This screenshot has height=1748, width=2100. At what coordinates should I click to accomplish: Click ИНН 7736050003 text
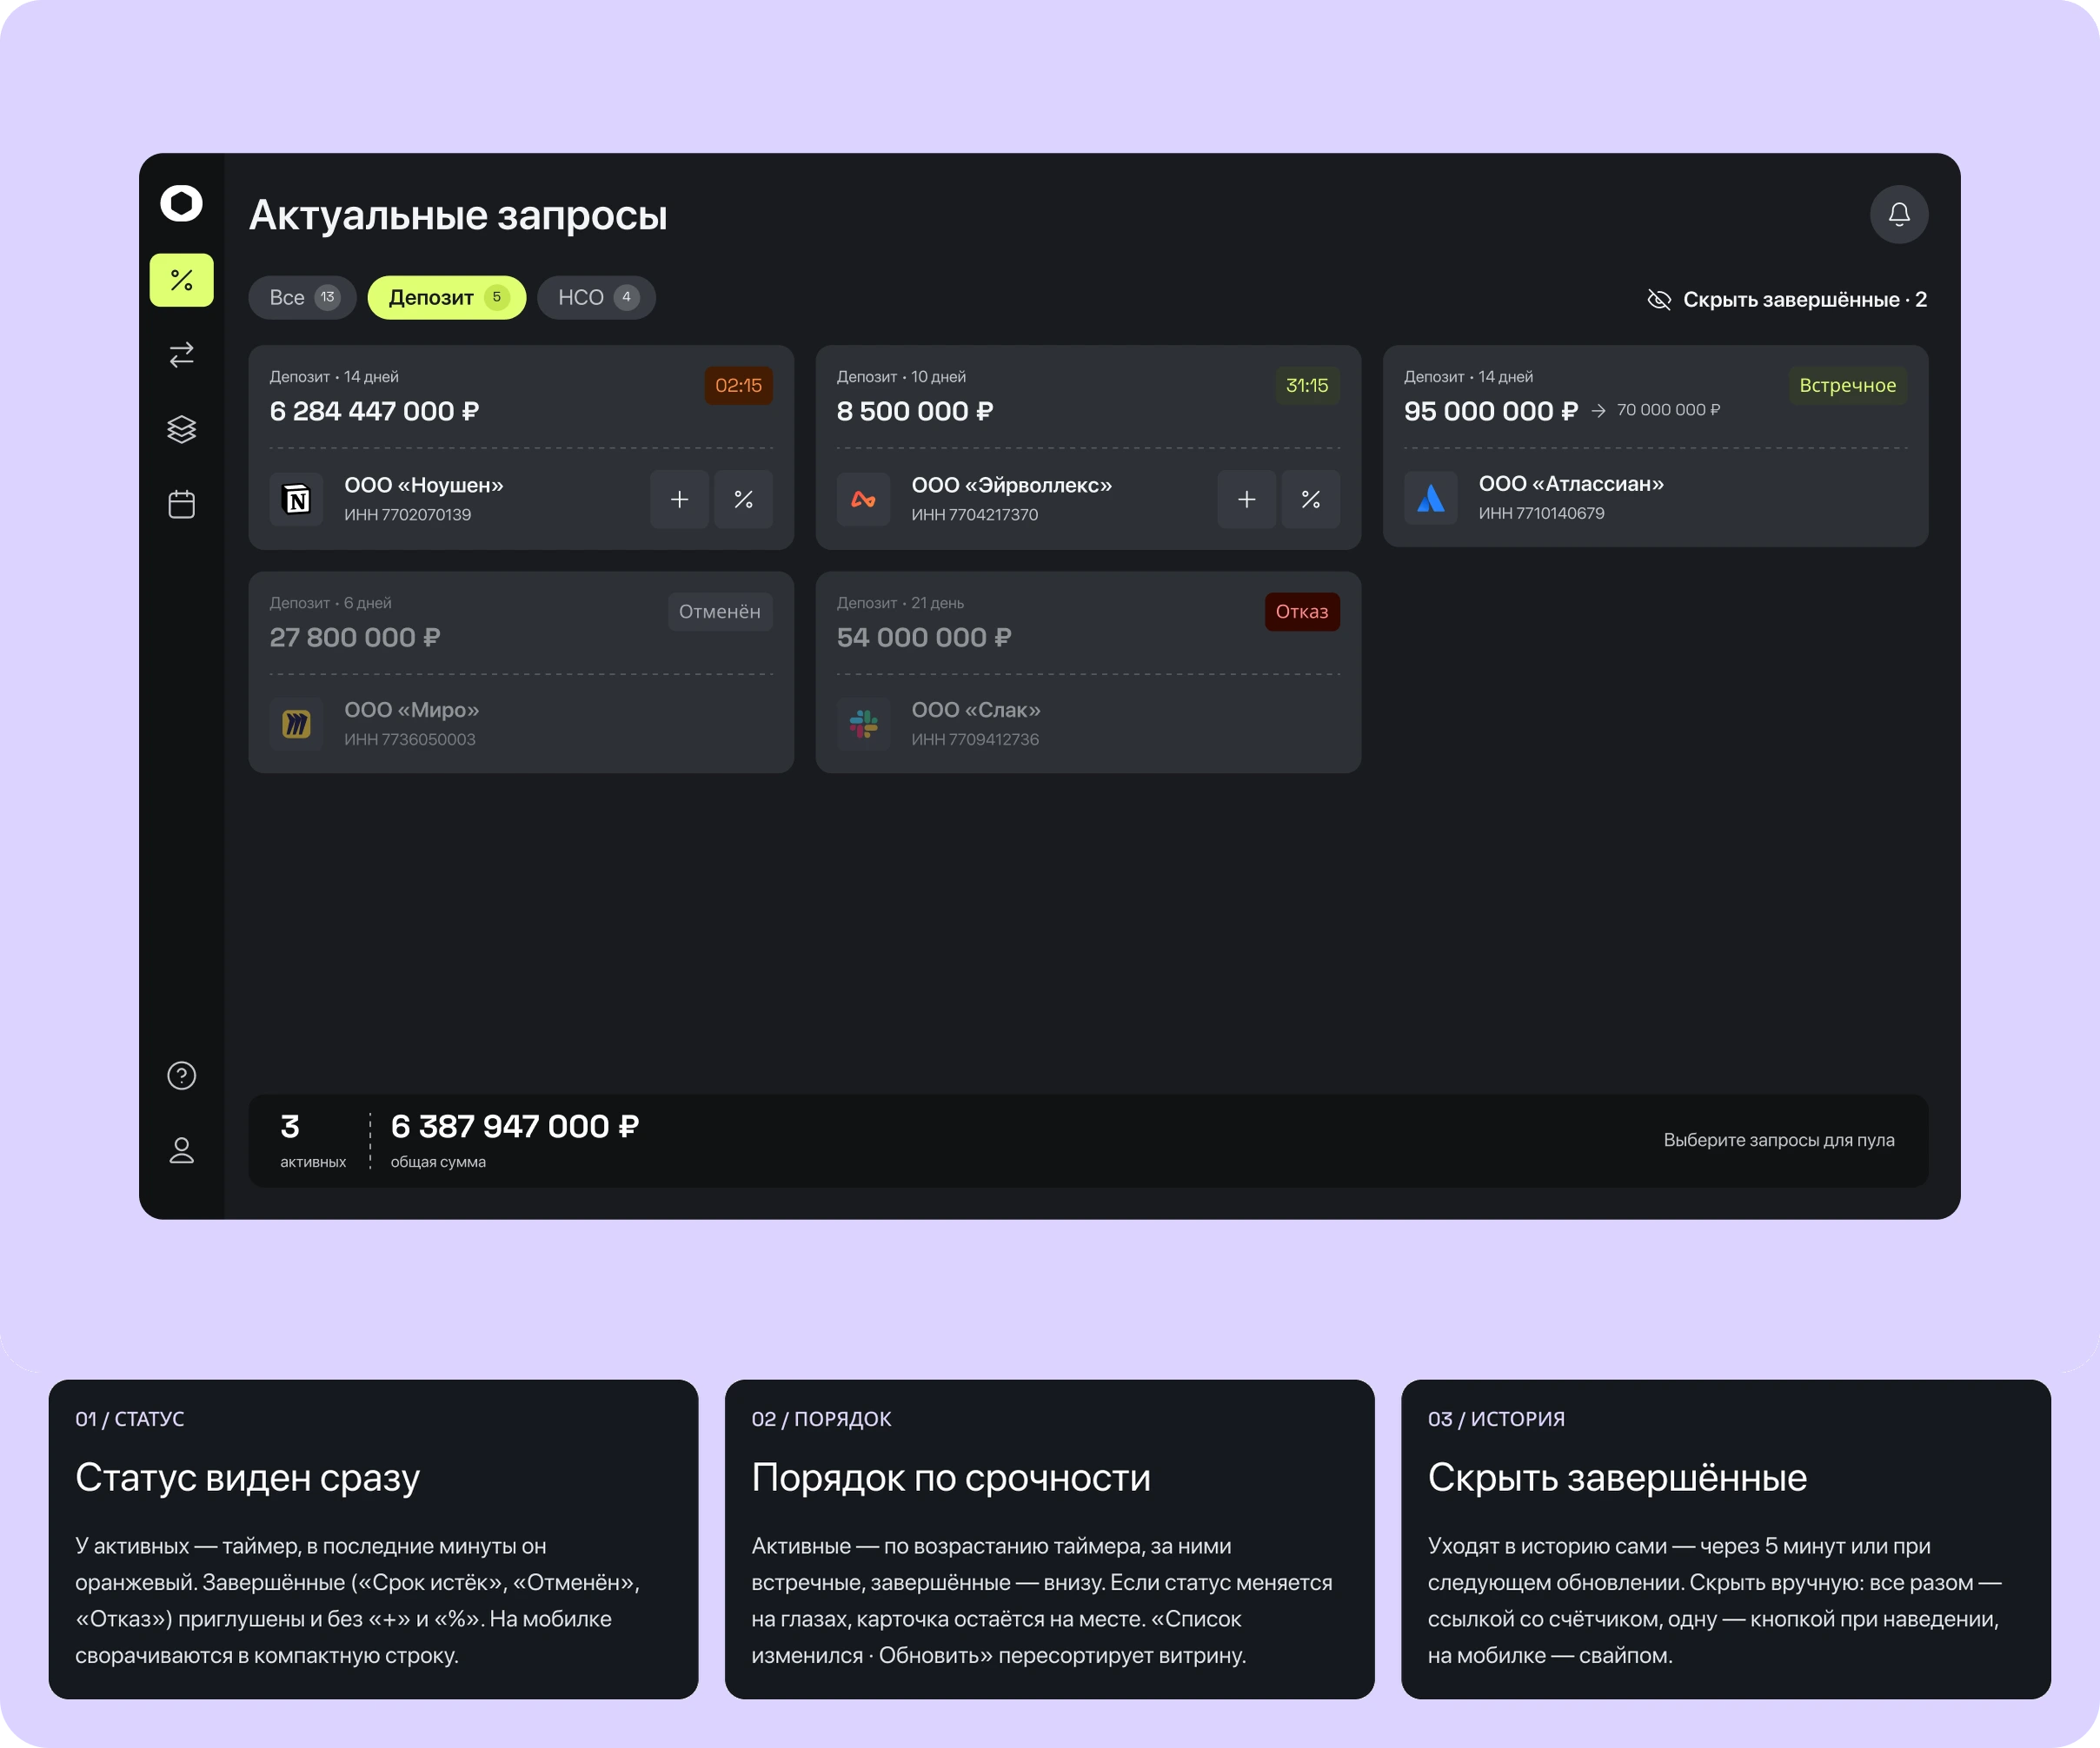(410, 739)
